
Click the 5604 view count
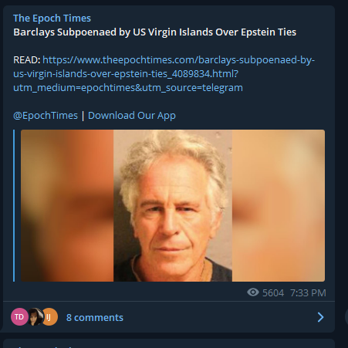coord(273,293)
